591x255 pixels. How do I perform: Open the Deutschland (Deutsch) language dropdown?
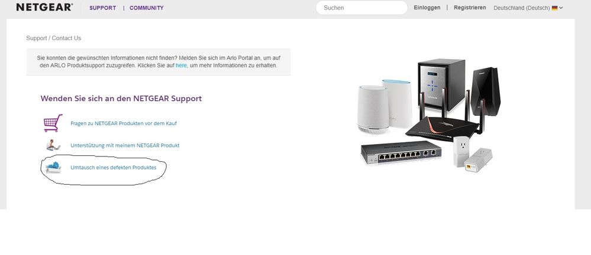pos(528,8)
